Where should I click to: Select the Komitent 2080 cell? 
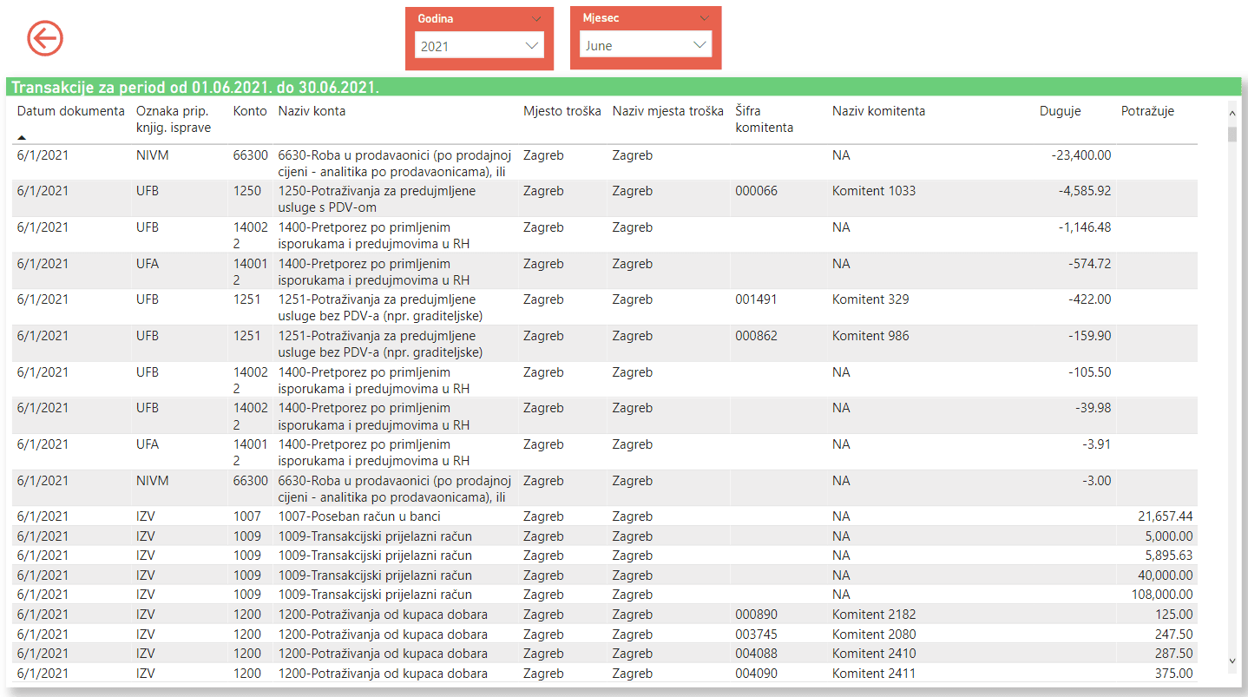pyautogui.click(x=874, y=635)
